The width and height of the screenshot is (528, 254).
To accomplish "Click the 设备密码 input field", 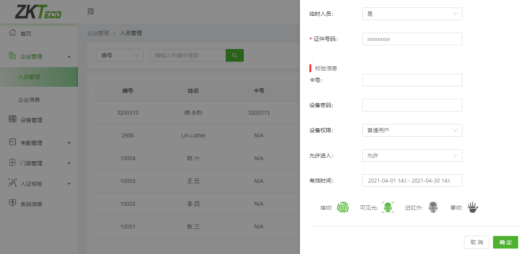I will click(x=412, y=105).
